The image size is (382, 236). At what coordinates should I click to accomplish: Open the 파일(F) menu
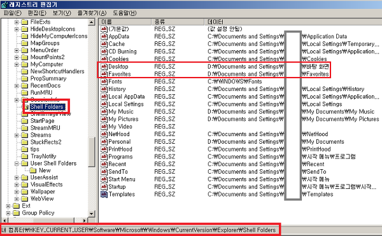(x=13, y=13)
